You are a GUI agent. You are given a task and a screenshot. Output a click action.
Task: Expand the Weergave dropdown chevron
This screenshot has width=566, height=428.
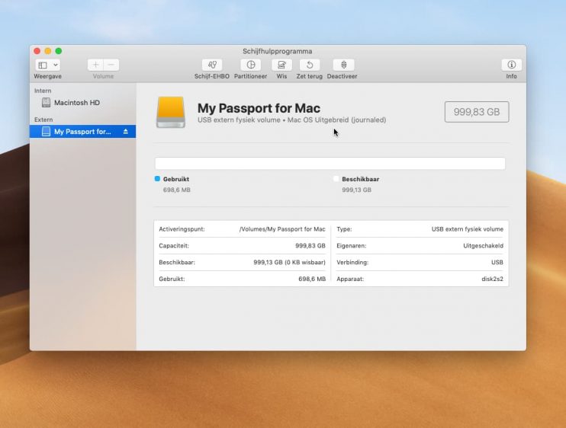tap(56, 65)
